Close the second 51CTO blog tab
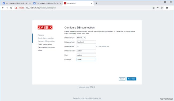 click(61, 3)
